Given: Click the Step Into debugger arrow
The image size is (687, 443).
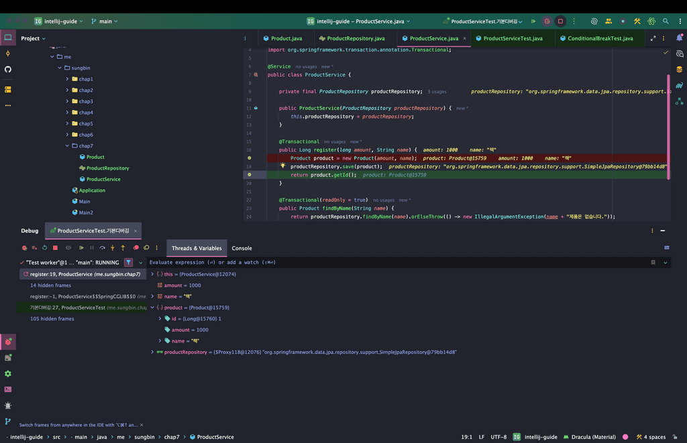Looking at the screenshot, I should pos(113,248).
